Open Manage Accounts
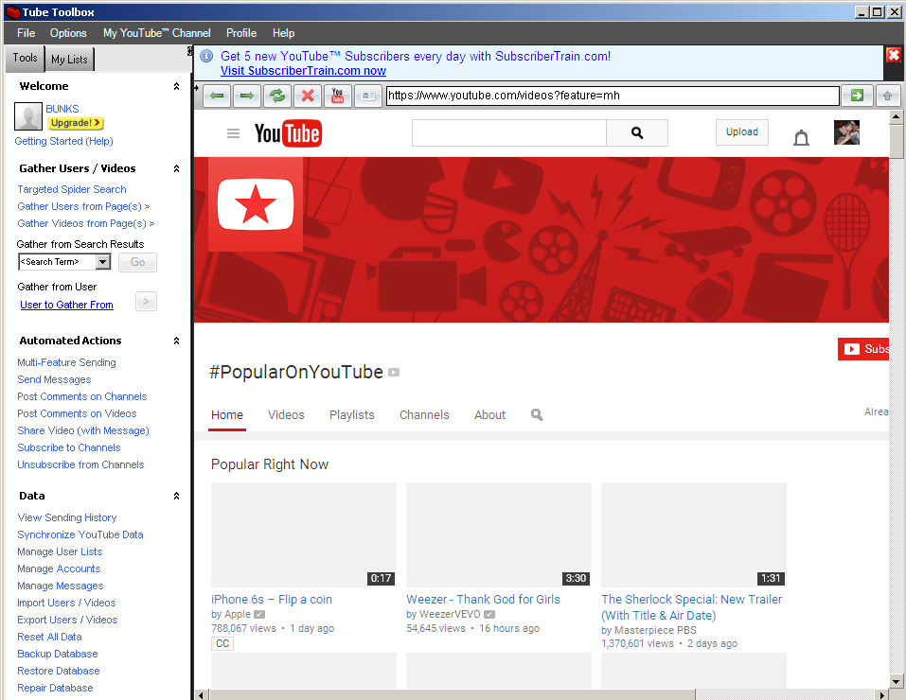Screen dimensions: 906x700 (x=59, y=569)
